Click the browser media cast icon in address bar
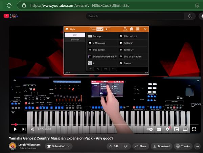The height and width of the screenshot is (153, 203). click(x=197, y=5)
